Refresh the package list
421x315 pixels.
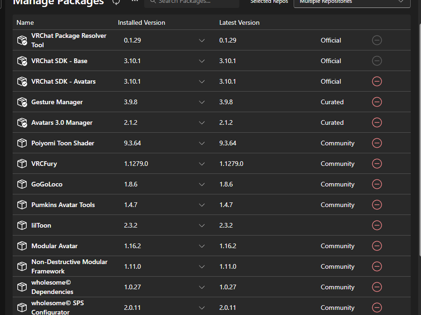pyautogui.click(x=116, y=1)
